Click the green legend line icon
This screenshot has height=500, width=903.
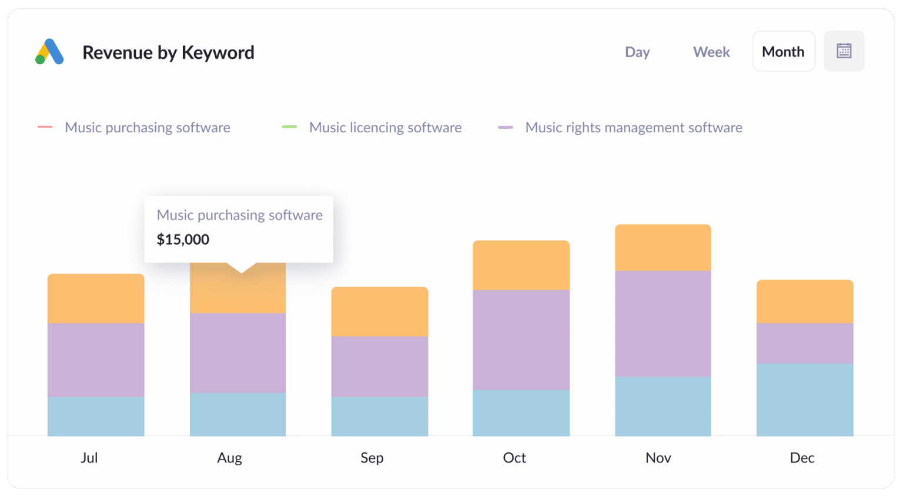(289, 126)
